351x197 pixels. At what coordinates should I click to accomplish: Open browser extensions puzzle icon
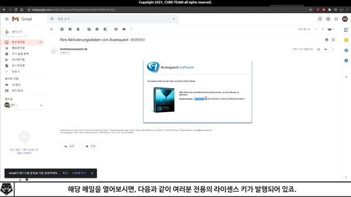point(330,10)
